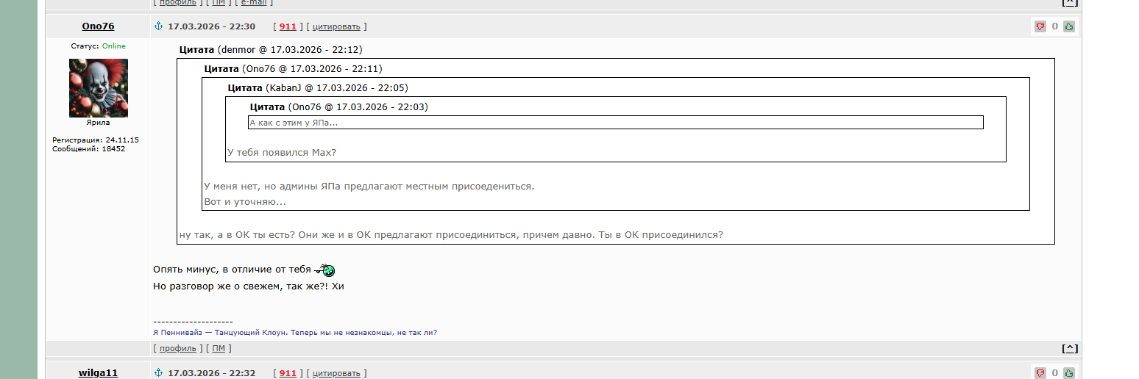The image size is (1139, 379).
Task: Click the anchor permalink icon on wilga11's post
Action: coord(157,373)
